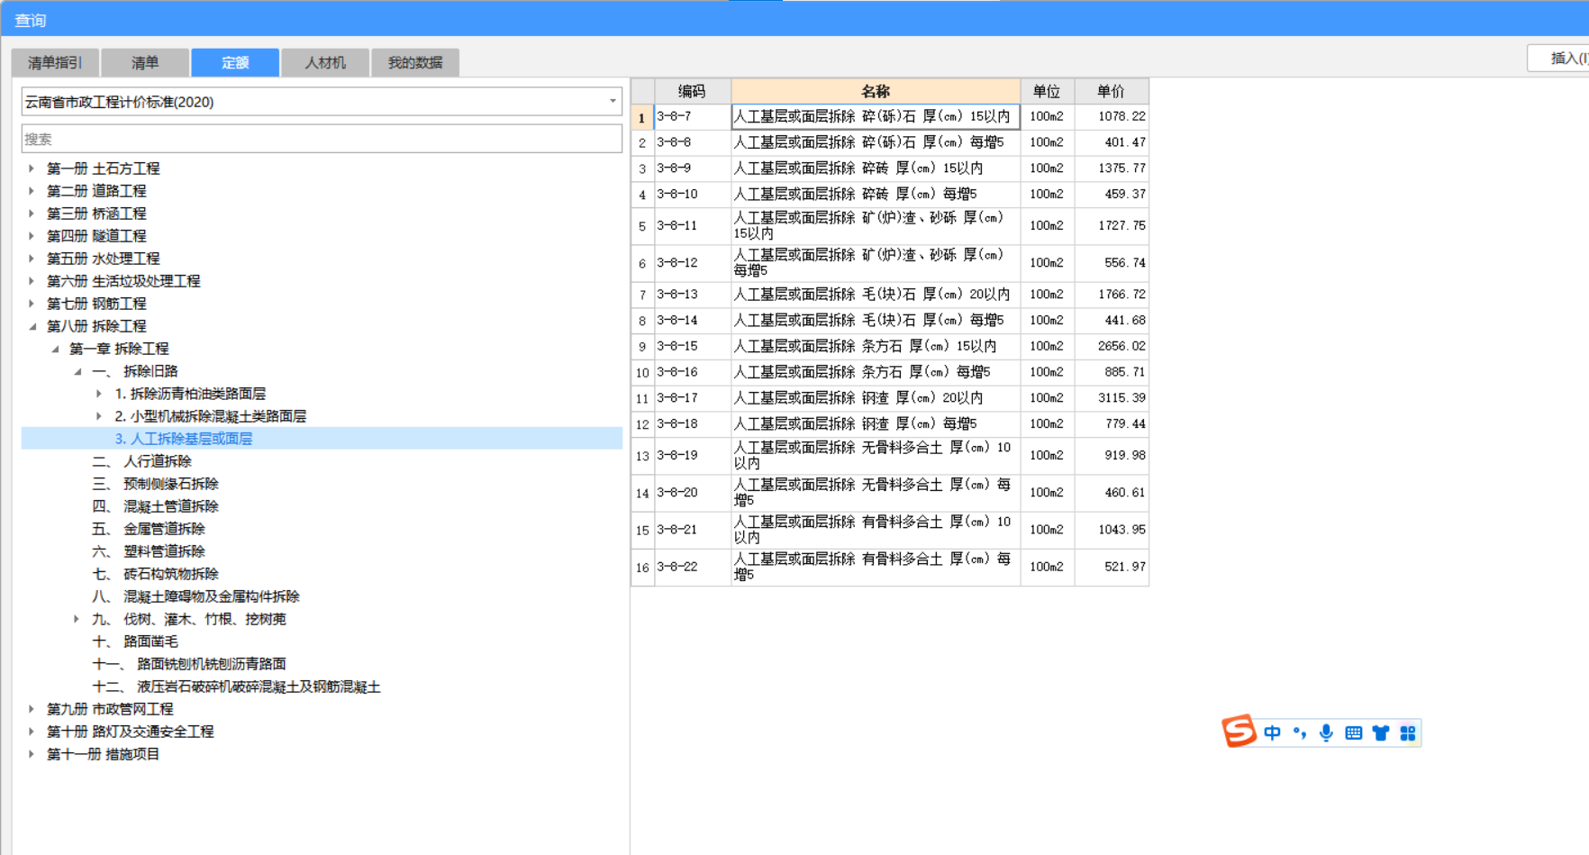
Task: Open the soft keyboard icon in Sogou bar
Action: [1353, 733]
